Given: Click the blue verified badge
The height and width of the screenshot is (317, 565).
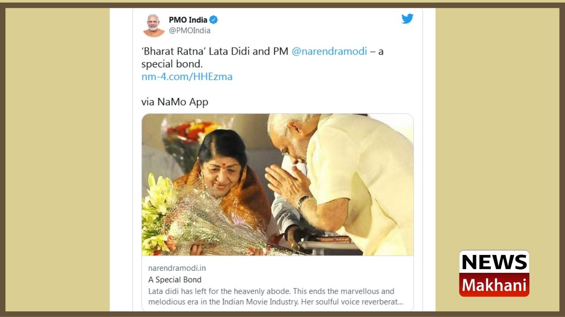Looking at the screenshot, I should (x=214, y=20).
